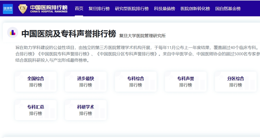
Task: Open the 分区综合 排行榜 card
Action: (236, 82)
